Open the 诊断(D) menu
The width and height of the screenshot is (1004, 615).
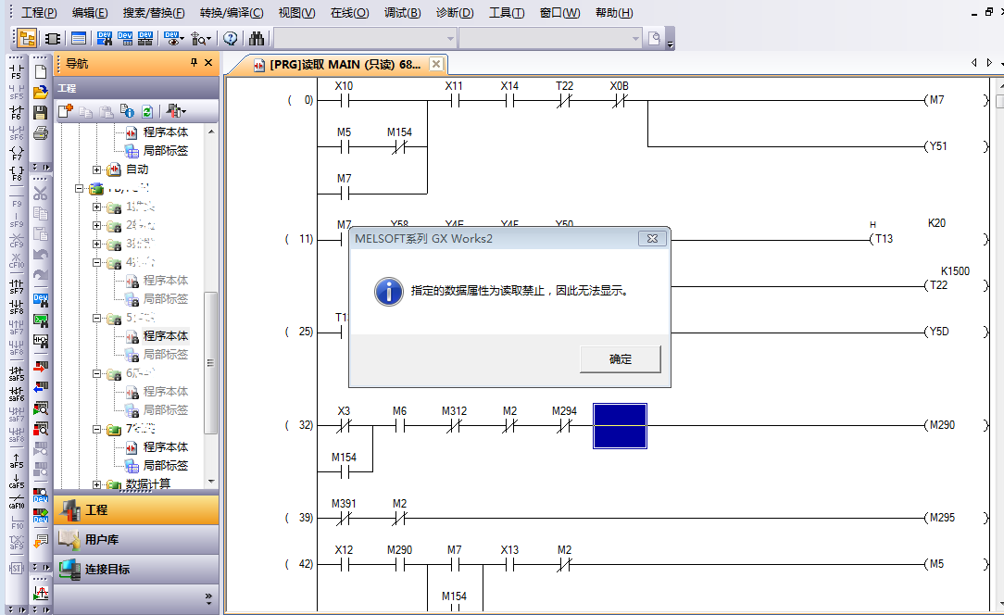(454, 13)
